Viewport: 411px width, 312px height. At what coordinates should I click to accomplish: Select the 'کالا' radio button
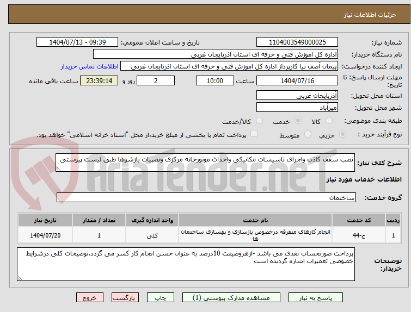(329, 121)
